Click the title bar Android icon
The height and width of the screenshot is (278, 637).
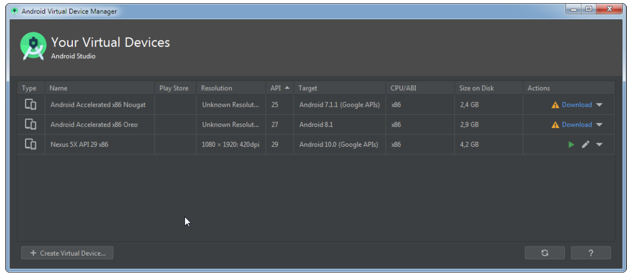(14, 11)
